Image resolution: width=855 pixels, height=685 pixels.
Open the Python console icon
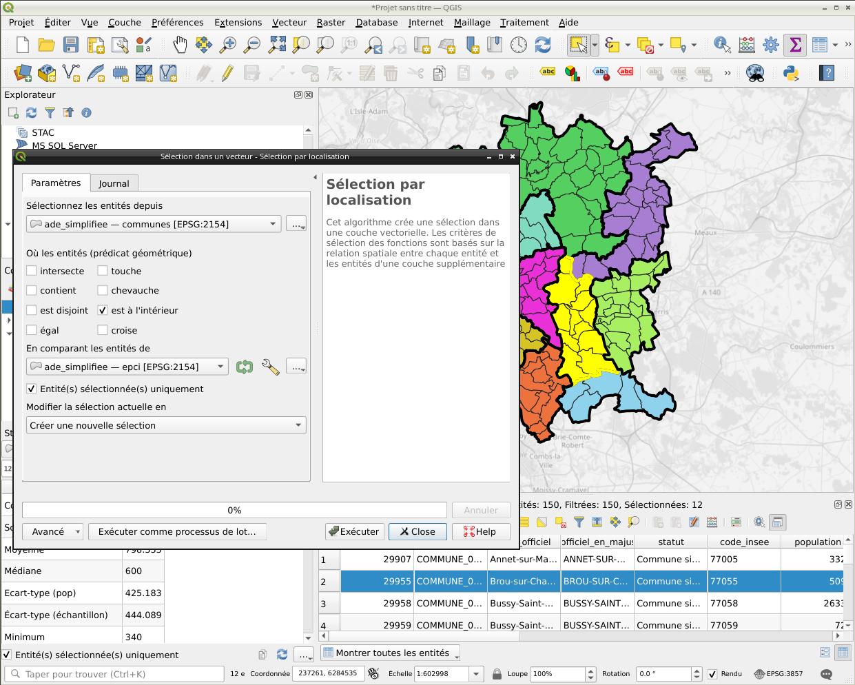pos(791,72)
